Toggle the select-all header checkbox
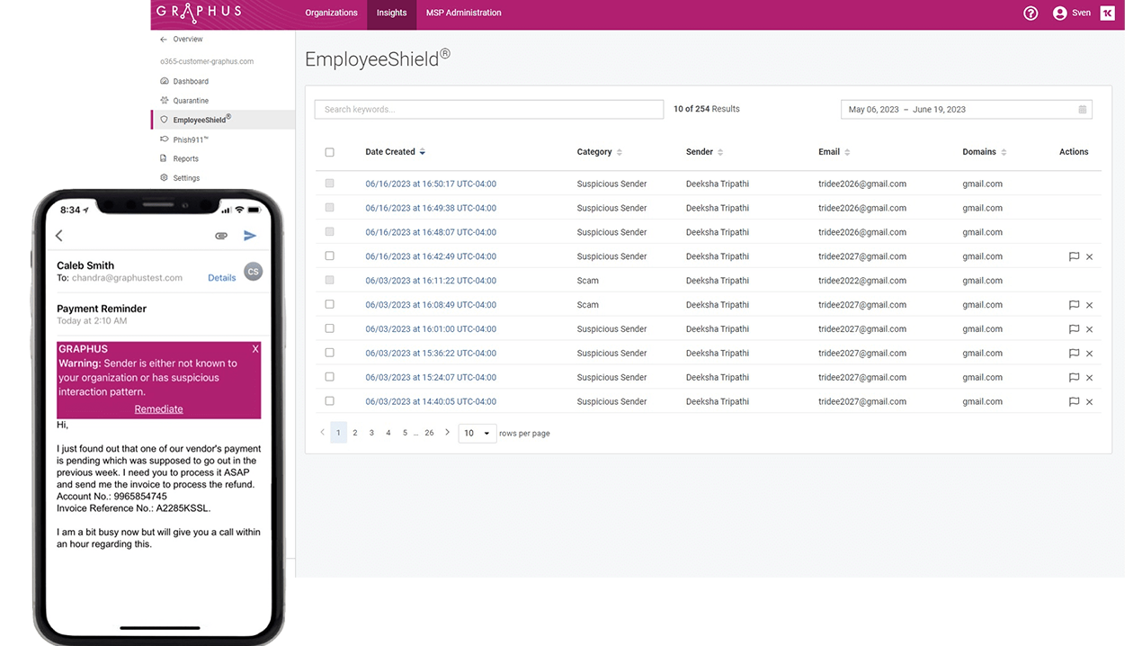The width and height of the screenshot is (1142, 646). [329, 152]
